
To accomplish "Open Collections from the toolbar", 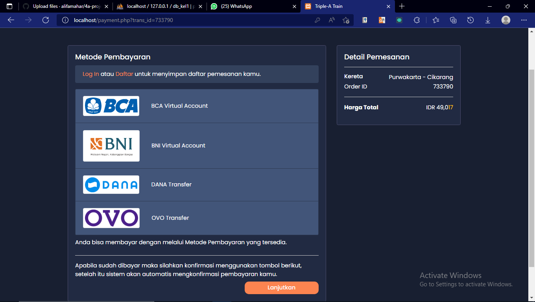I will coord(453,20).
